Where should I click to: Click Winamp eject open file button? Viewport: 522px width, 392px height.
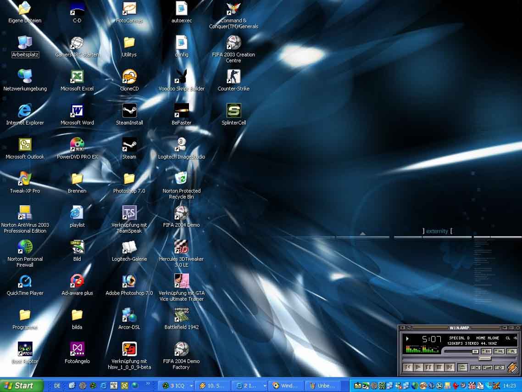point(463,367)
